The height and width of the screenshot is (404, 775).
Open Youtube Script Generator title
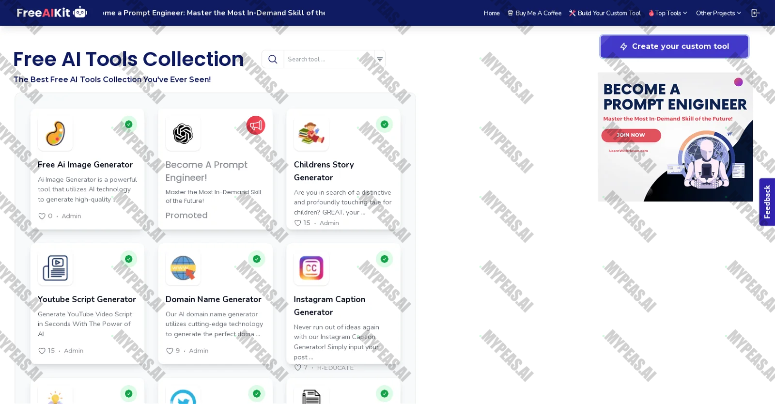coord(87,299)
